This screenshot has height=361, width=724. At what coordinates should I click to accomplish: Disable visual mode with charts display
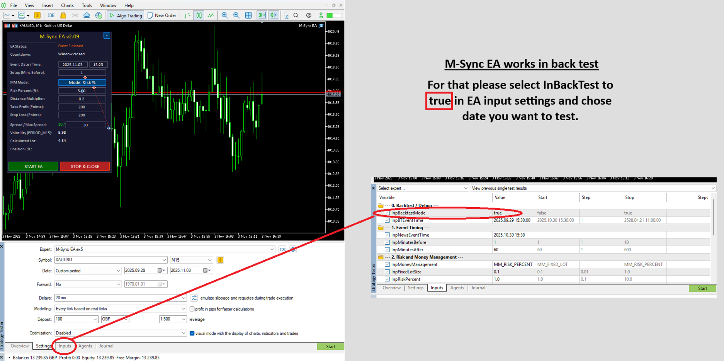point(192,333)
